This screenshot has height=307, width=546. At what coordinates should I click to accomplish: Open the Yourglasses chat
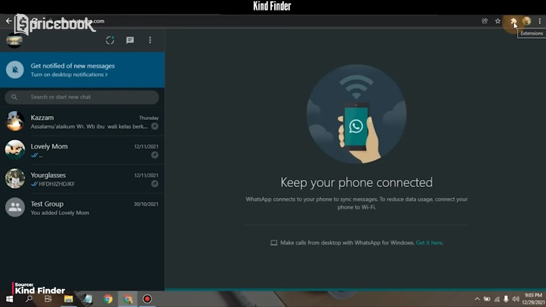pyautogui.click(x=82, y=179)
